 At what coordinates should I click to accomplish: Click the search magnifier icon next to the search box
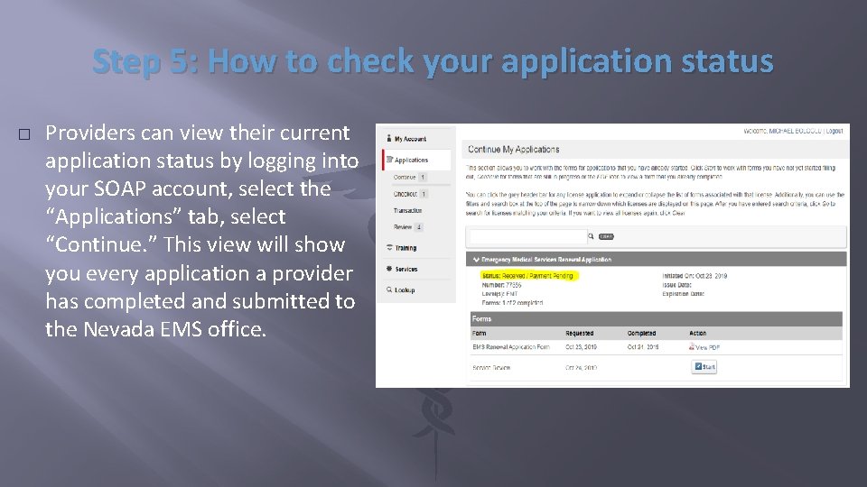(591, 236)
